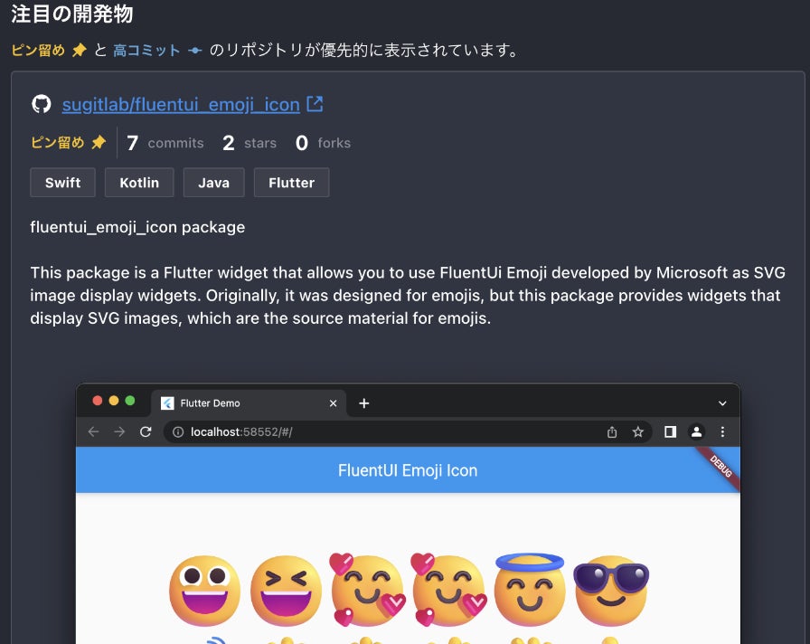
Task: Open the browser three-dot menu
Action: click(x=722, y=431)
